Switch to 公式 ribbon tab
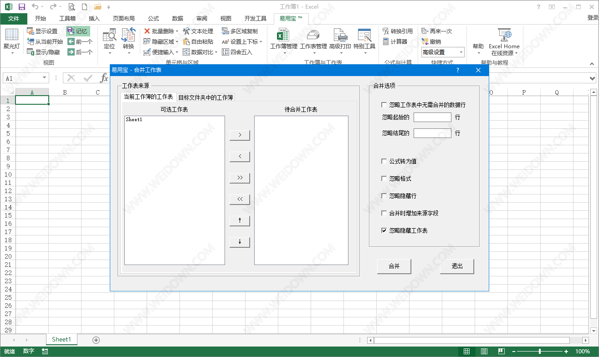599x357 pixels. tap(154, 19)
